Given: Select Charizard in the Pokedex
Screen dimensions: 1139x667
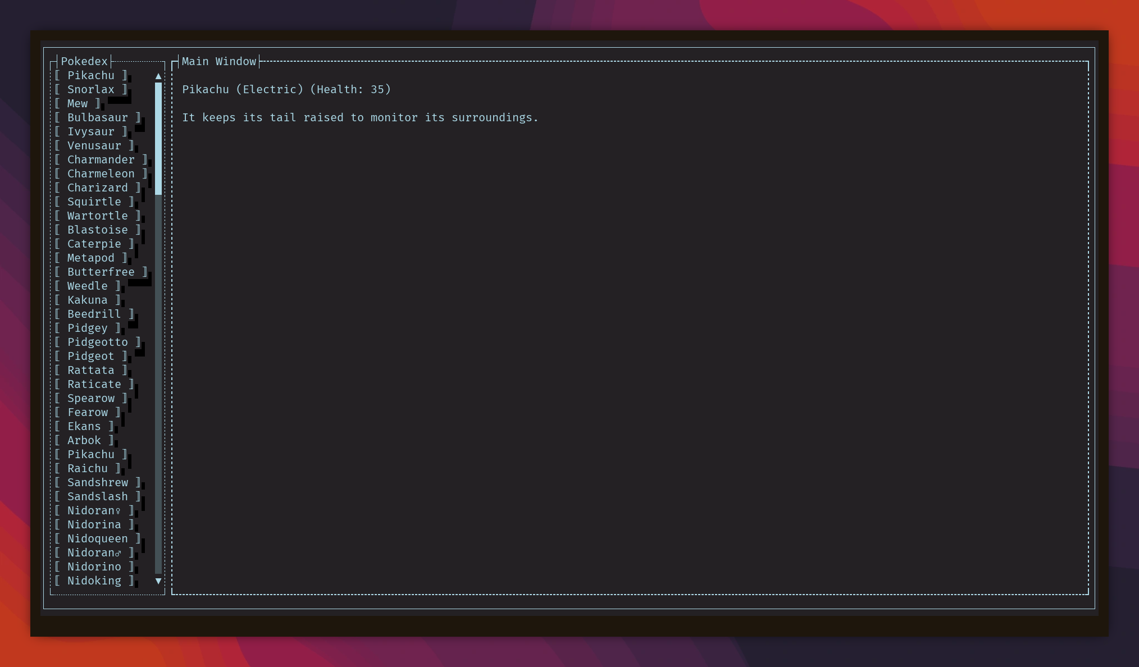Looking at the screenshot, I should [x=98, y=188].
